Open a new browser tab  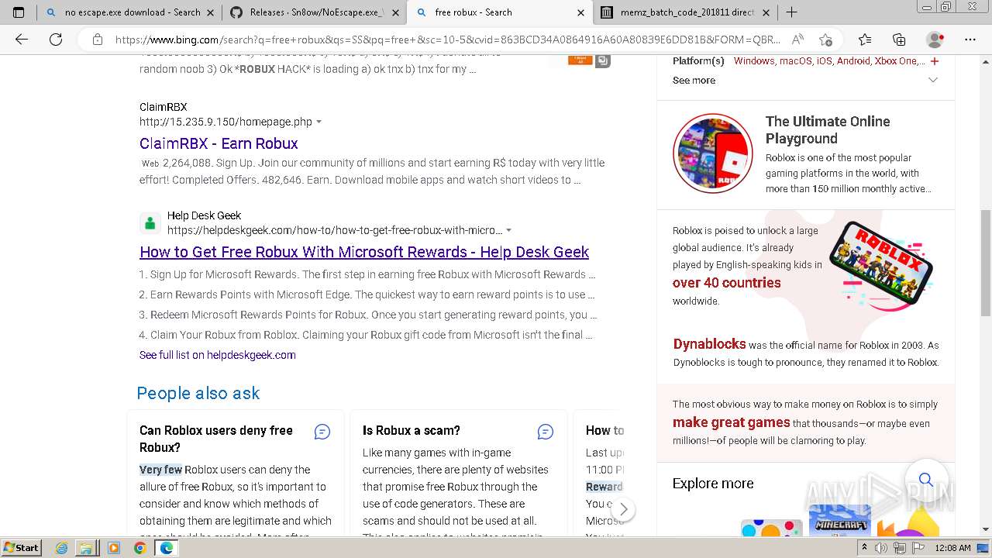(791, 12)
